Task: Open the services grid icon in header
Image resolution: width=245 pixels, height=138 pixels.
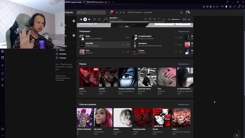Action: [181, 12]
